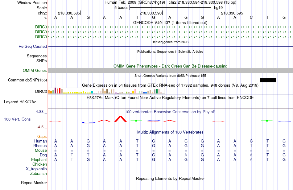Click the chr2: ruler label
The image size is (293, 190).
click(x=42, y=13)
